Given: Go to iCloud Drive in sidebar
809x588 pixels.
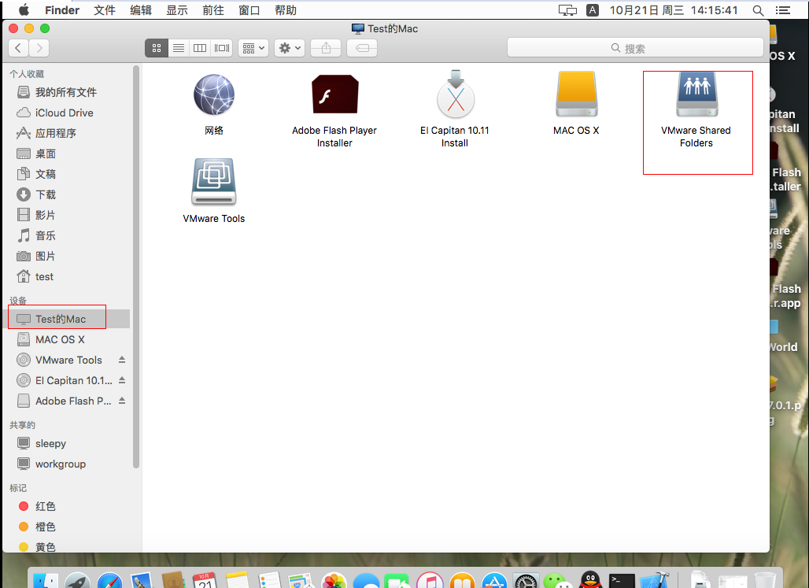Looking at the screenshot, I should (64, 113).
